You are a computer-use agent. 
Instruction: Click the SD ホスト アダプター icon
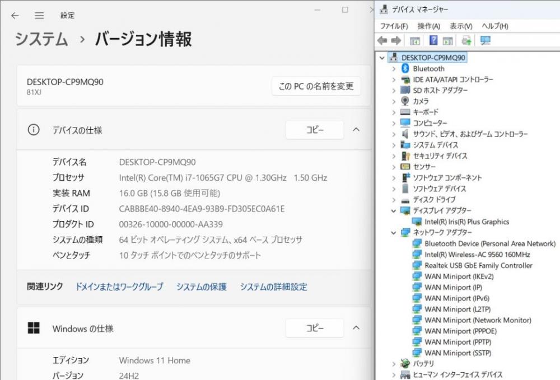(x=405, y=90)
